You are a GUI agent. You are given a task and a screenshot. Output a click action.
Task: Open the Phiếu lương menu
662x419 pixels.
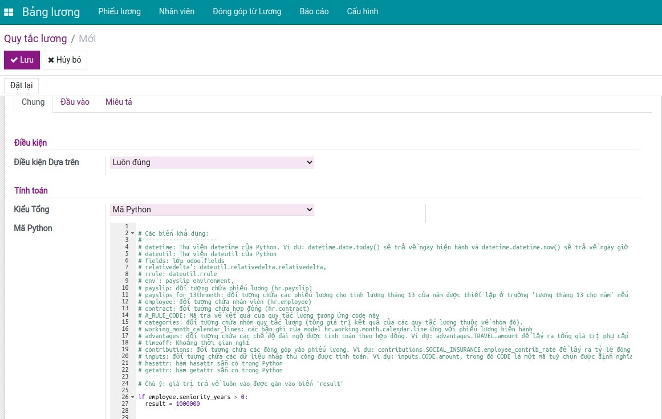click(x=119, y=11)
